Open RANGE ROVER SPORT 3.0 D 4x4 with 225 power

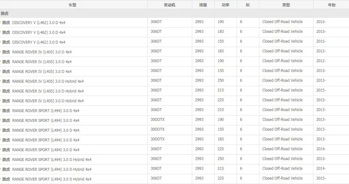46,150
